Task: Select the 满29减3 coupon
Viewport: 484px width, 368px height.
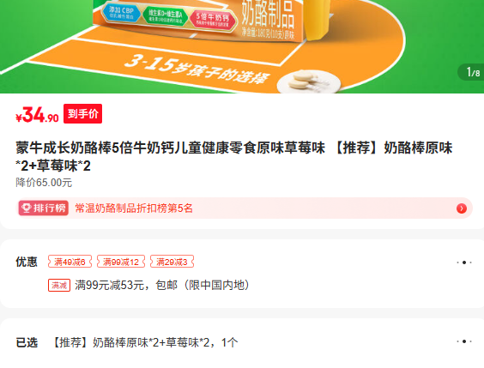Action: [172, 262]
